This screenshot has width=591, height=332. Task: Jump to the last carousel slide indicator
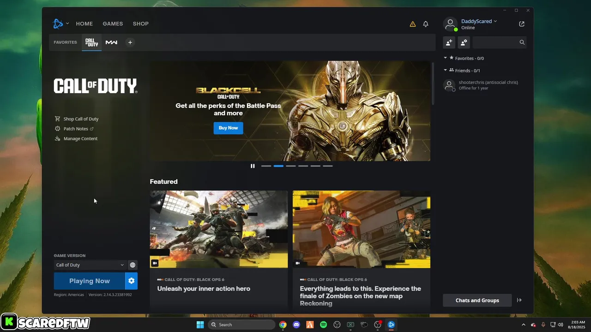tap(328, 166)
